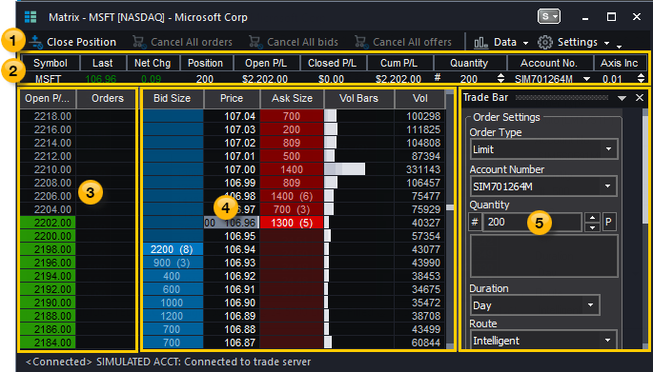
Task: Click the P position button
Action: click(608, 222)
